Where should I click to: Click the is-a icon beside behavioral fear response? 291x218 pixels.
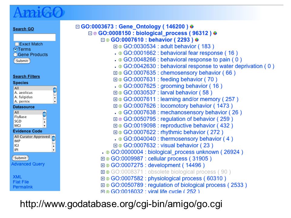[120, 53]
